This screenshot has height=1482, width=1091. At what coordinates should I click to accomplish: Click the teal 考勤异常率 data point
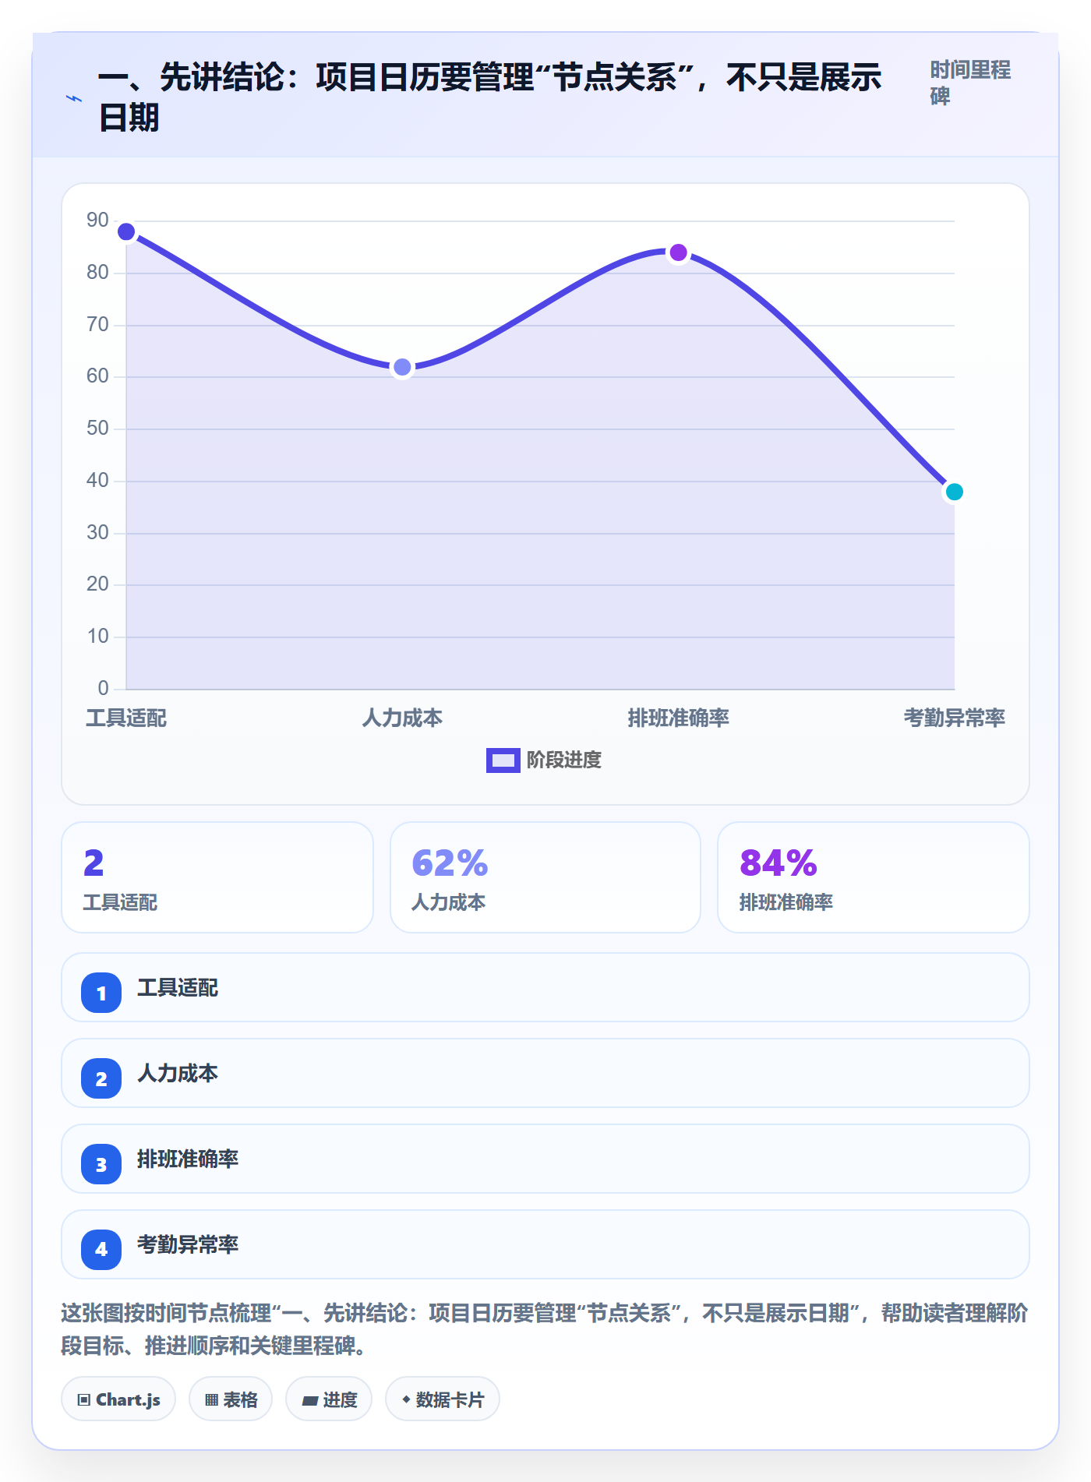tap(955, 492)
